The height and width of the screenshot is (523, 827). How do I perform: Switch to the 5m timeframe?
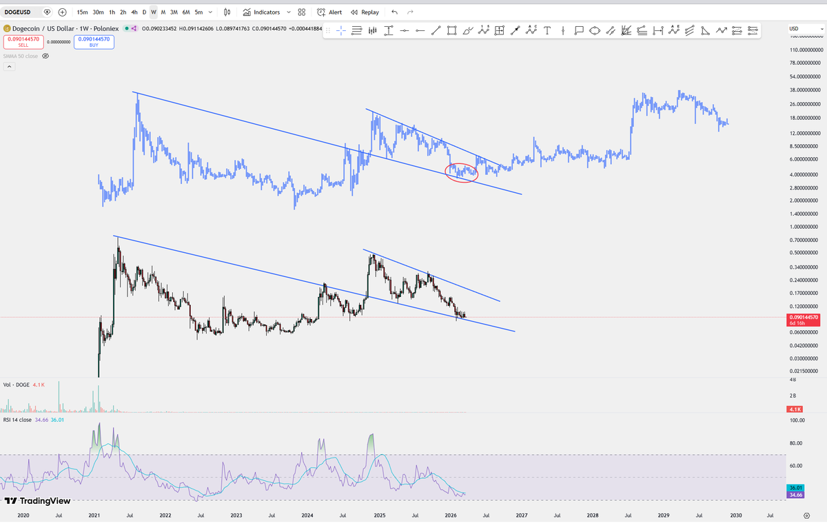pos(198,12)
